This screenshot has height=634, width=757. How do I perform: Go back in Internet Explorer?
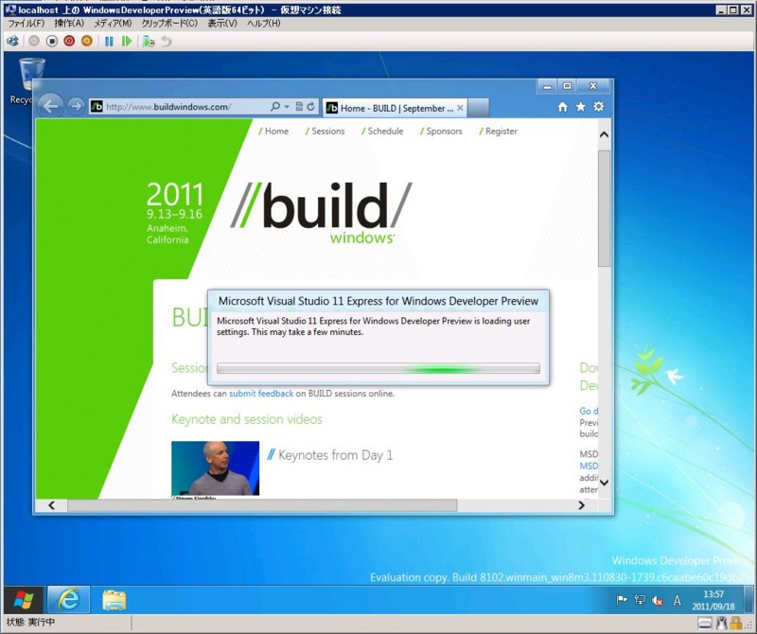(x=50, y=106)
